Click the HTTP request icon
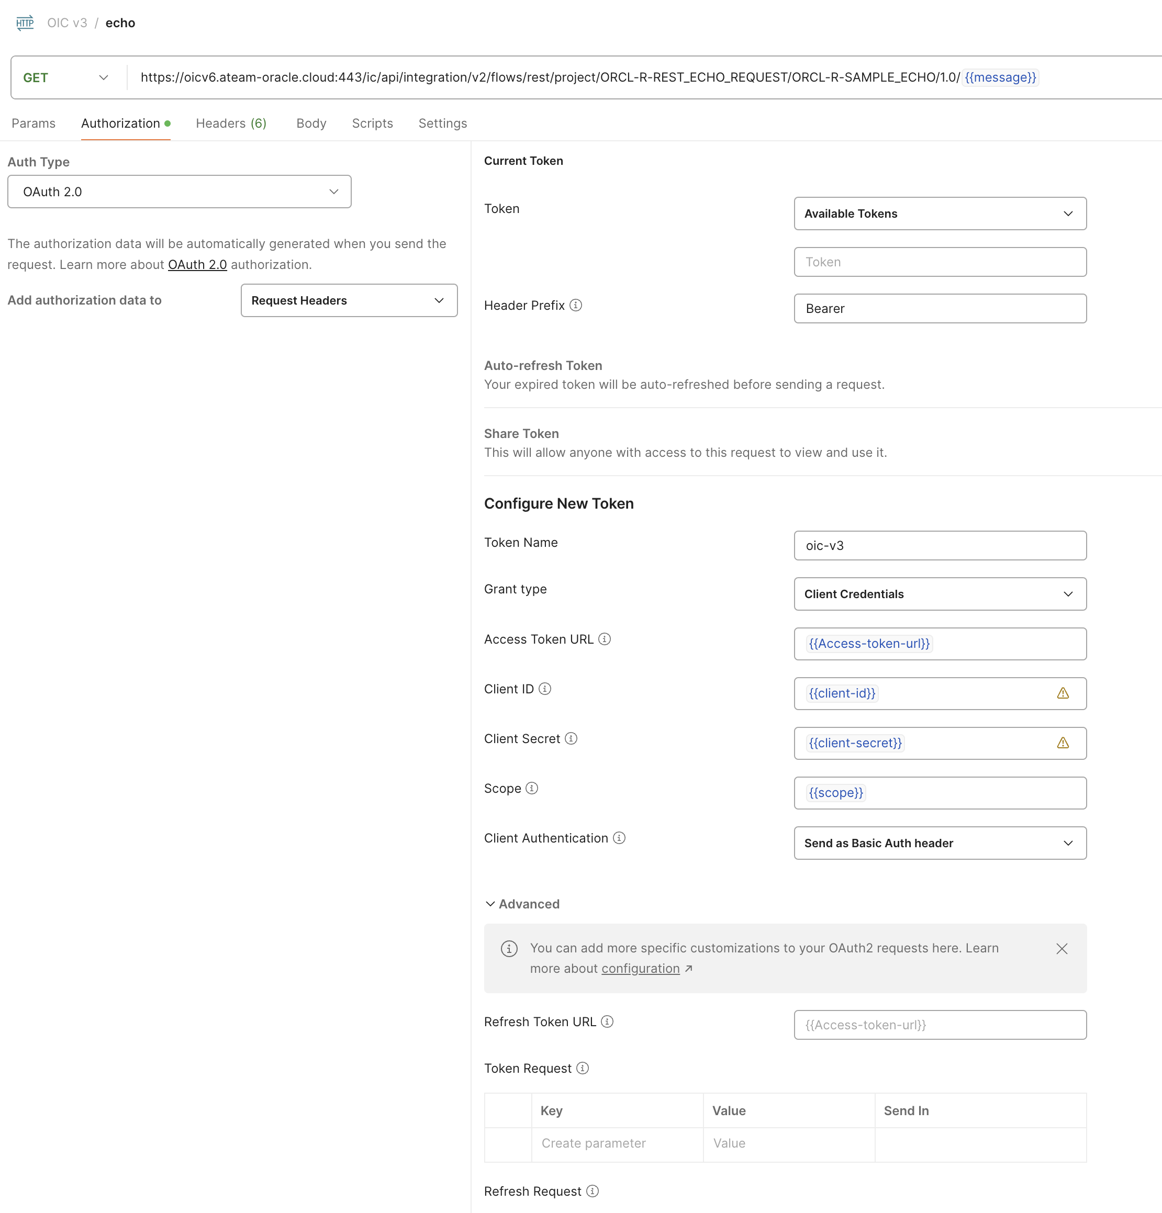This screenshot has width=1162, height=1213. [25, 23]
